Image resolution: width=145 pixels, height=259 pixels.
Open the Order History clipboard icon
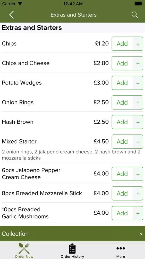pyautogui.click(x=72, y=248)
